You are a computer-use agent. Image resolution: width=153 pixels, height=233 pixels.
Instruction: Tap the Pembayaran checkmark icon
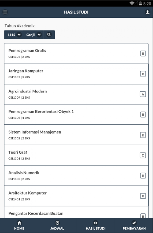pyautogui.click(x=134, y=223)
